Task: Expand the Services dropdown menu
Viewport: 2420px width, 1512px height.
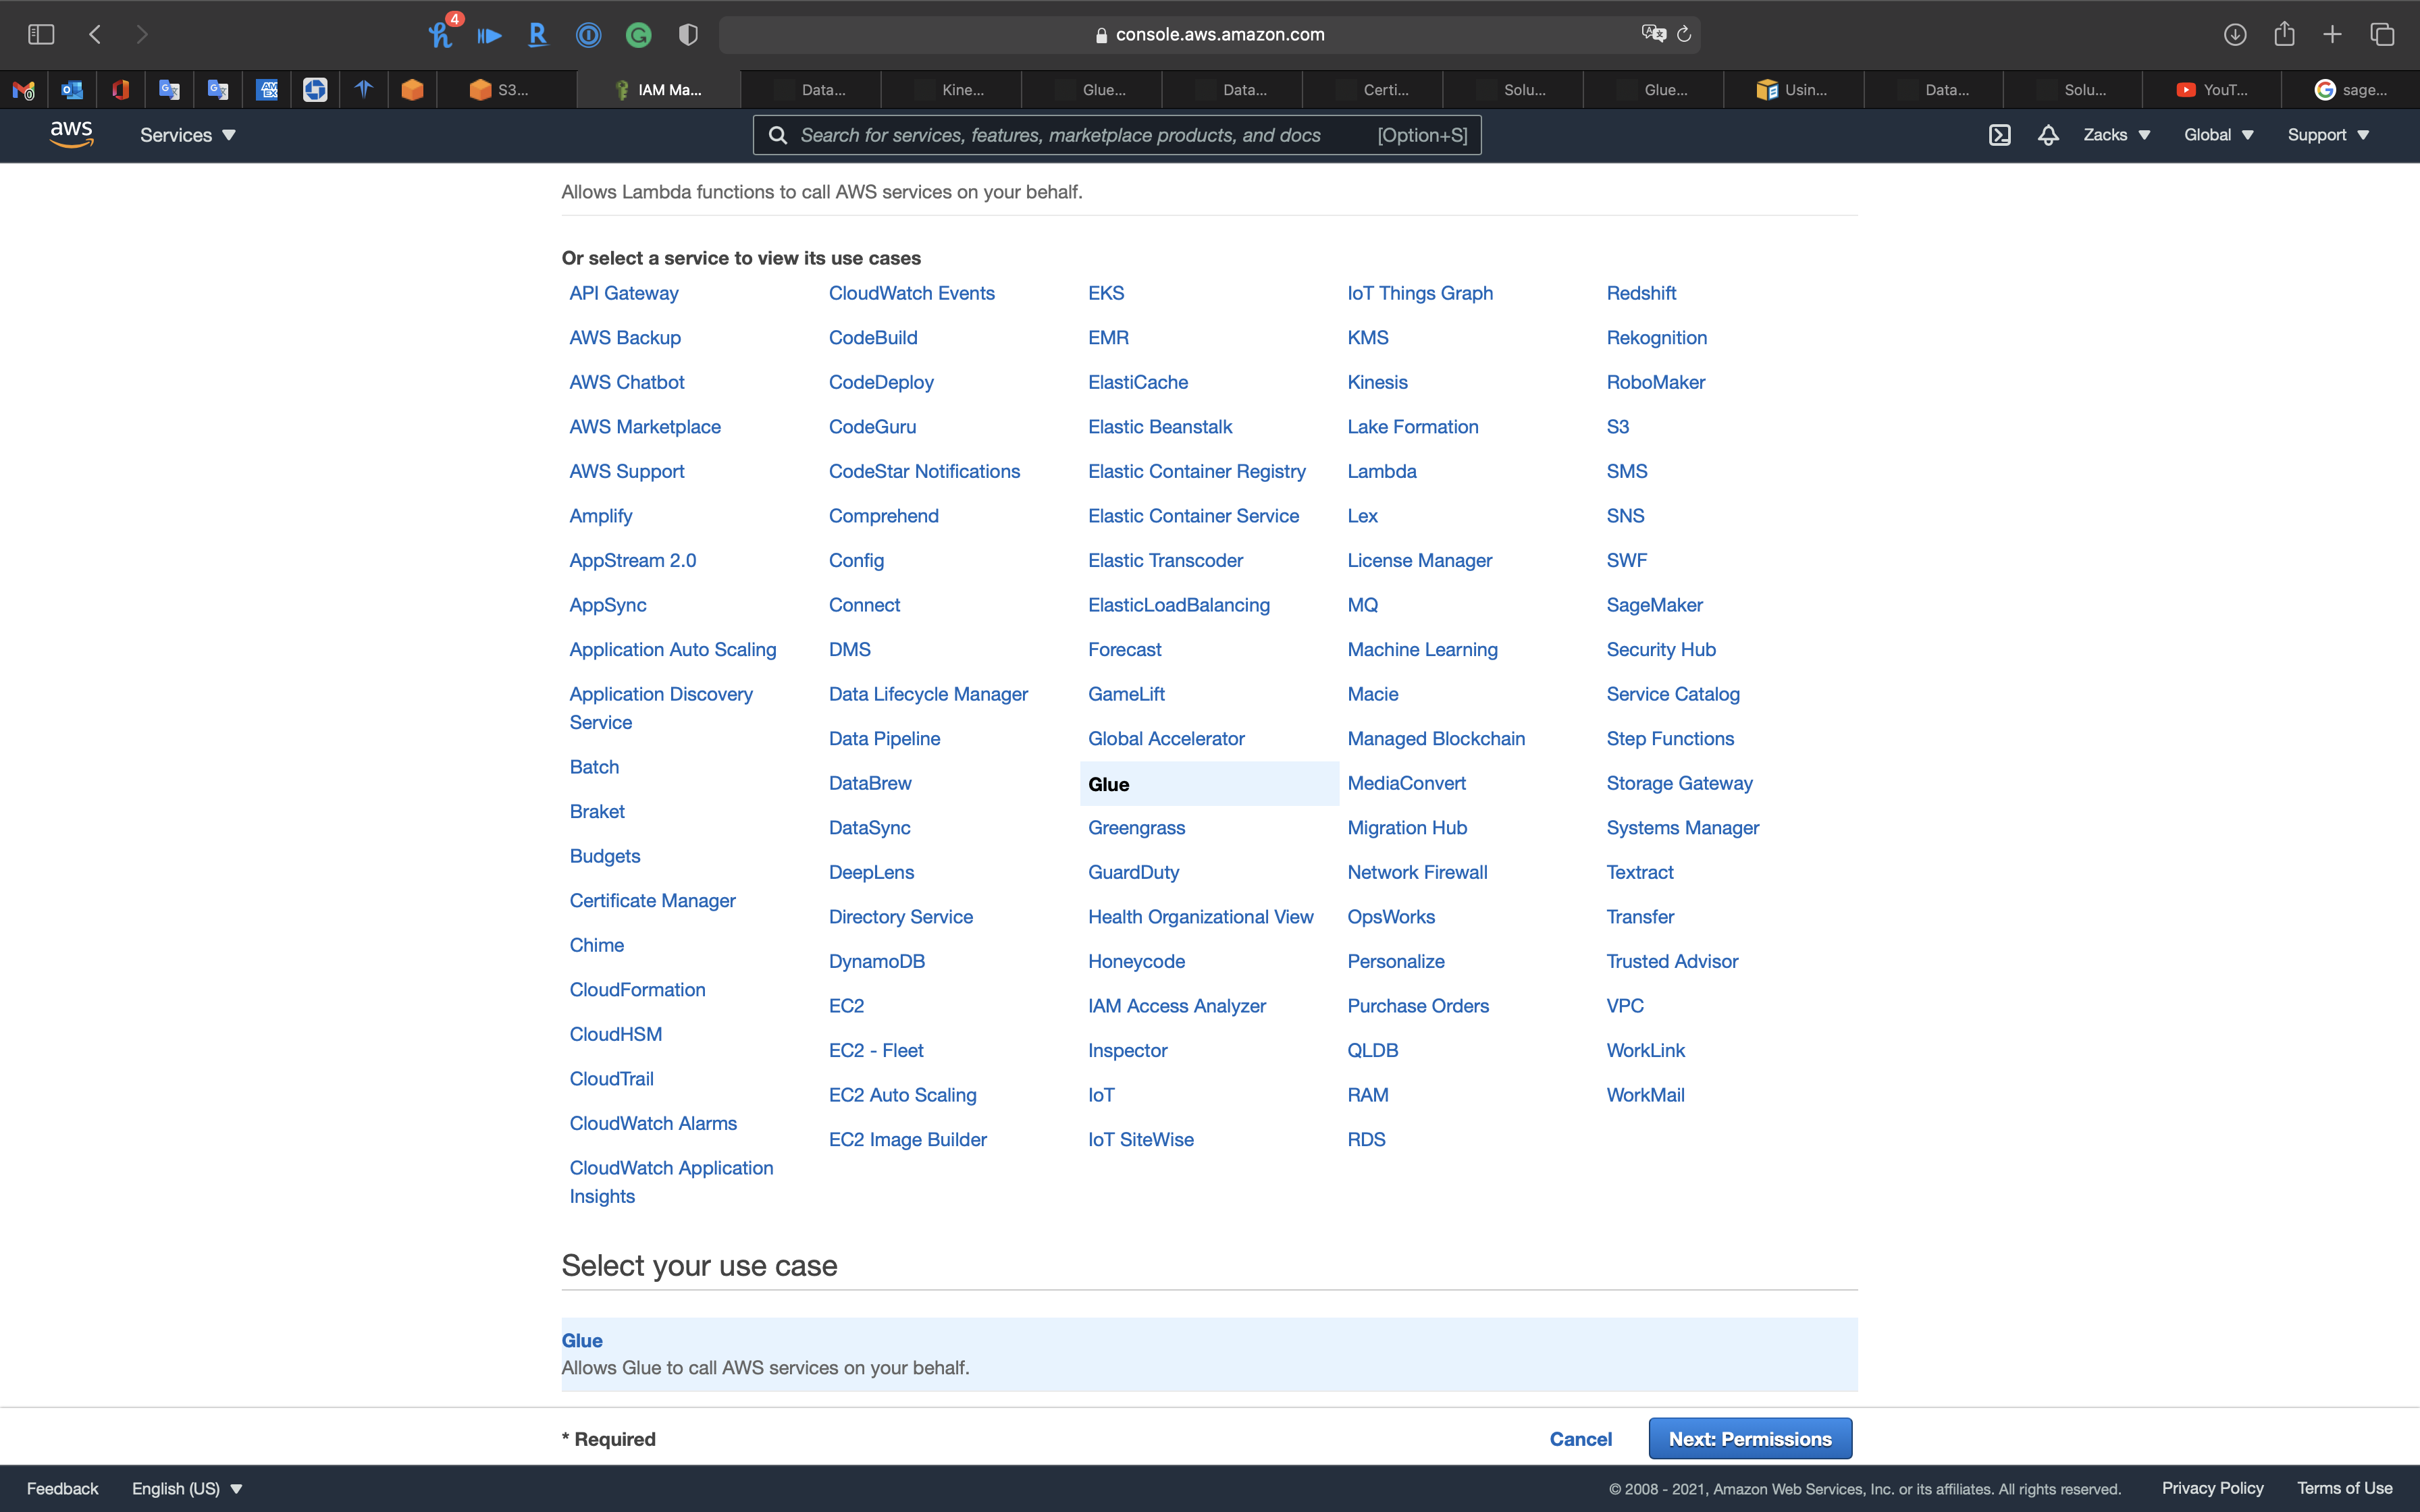Action: 187,135
